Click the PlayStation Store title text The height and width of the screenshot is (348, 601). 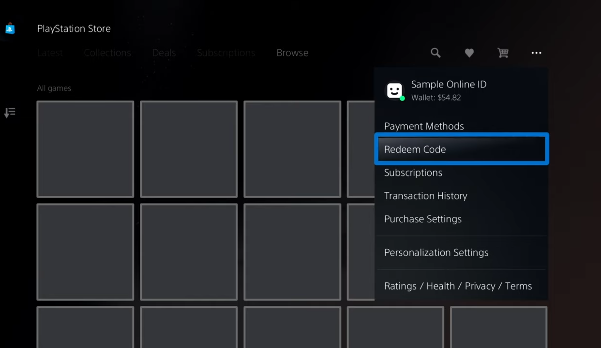(x=74, y=29)
